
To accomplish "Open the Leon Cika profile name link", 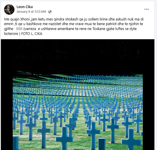I will (25, 7).
